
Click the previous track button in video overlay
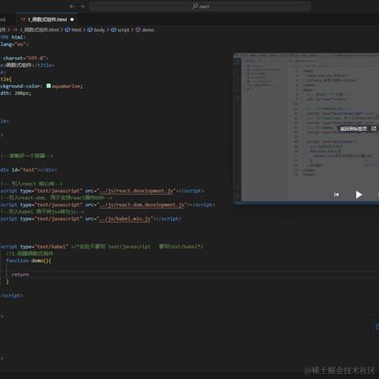(336, 194)
